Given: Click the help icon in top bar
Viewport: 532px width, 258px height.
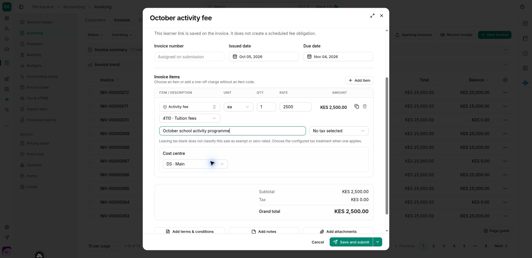Looking at the screenshot, I should [522, 7].
